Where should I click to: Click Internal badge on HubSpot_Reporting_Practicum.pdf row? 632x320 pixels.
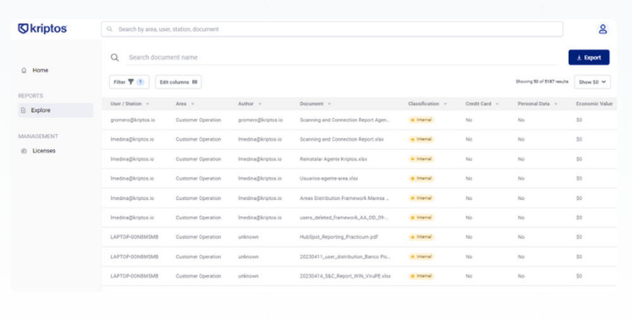(x=421, y=237)
